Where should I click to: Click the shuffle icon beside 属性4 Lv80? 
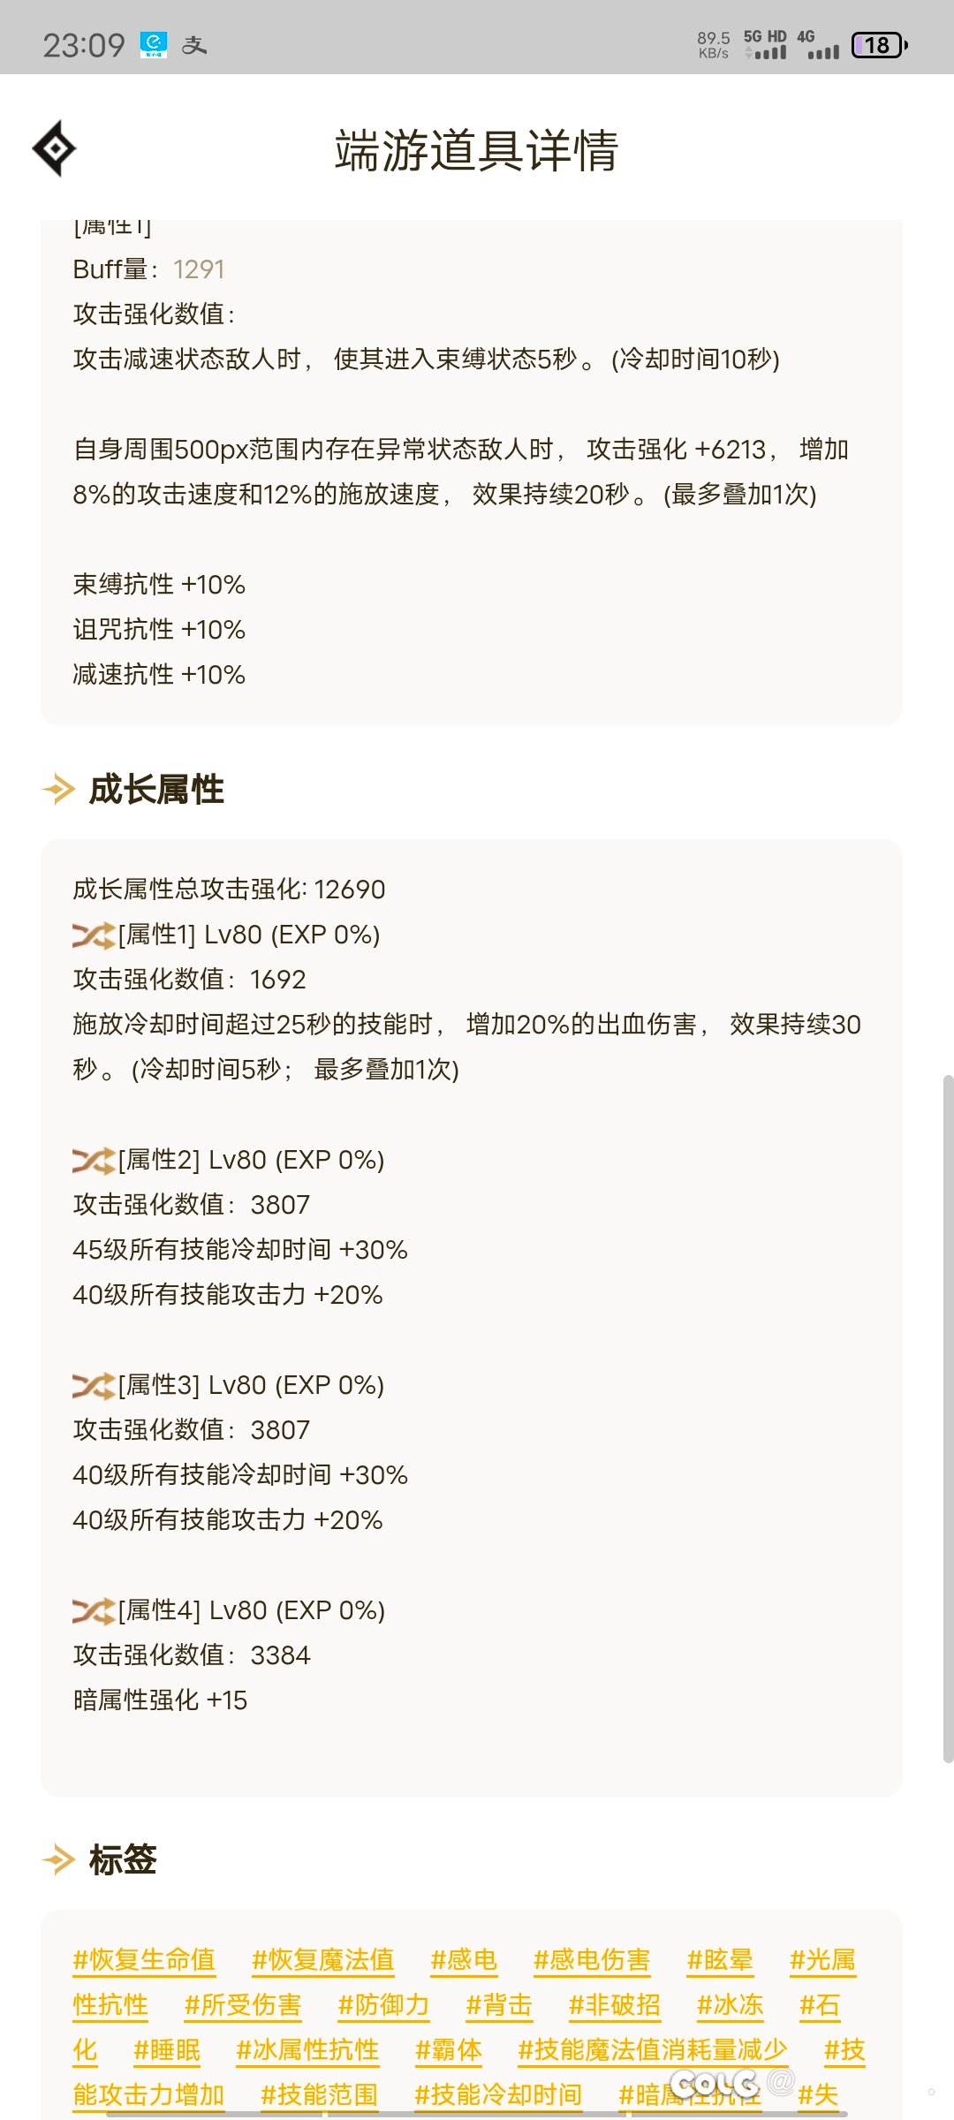click(x=94, y=1611)
